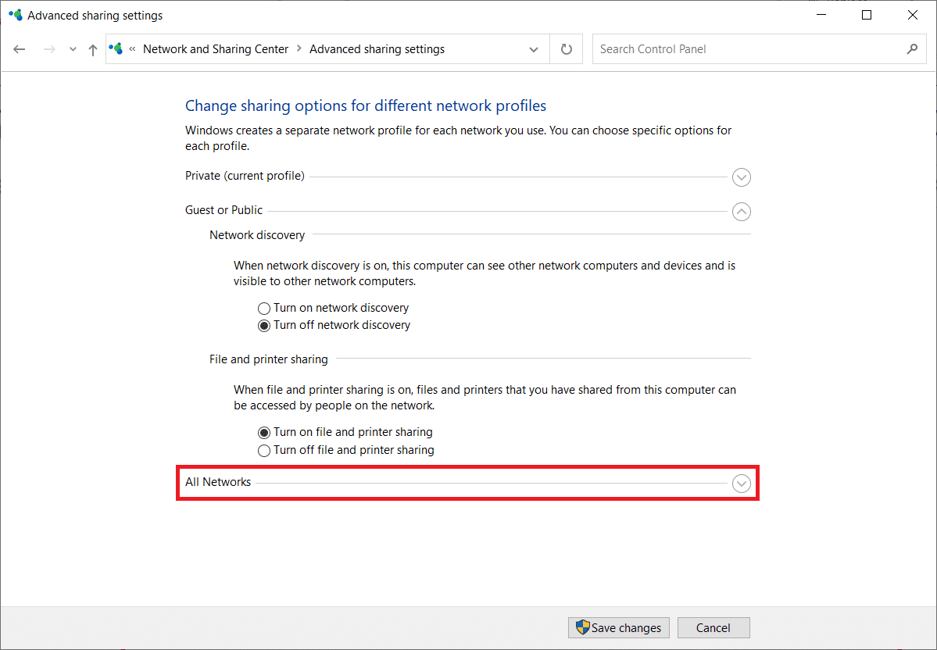Enable Turn on network discovery
This screenshot has width=937, height=650.
[264, 308]
